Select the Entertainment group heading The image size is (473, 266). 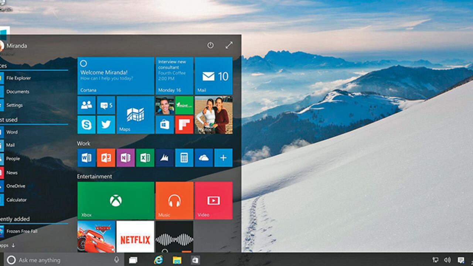point(95,177)
